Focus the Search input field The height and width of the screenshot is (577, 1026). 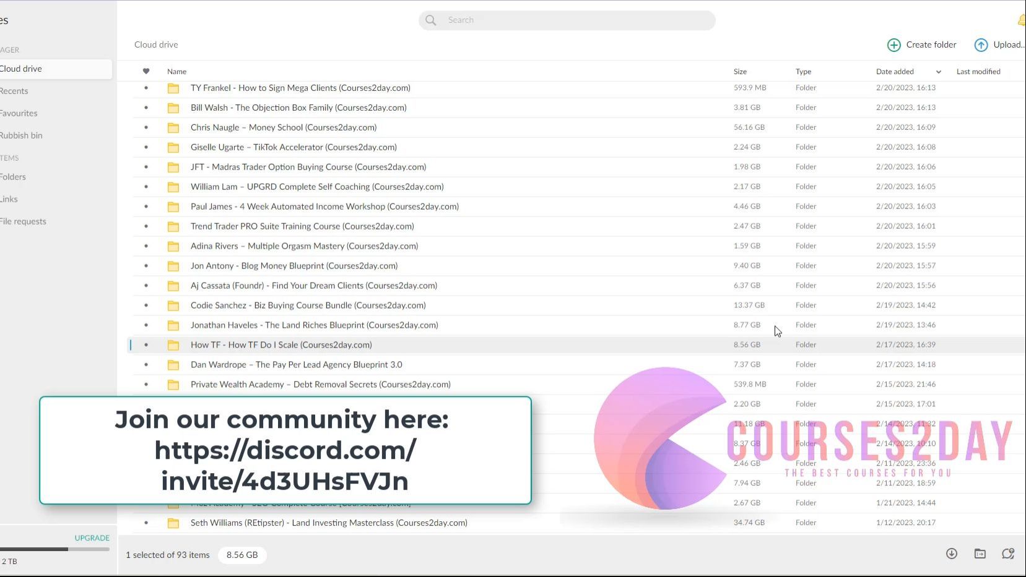(x=567, y=20)
